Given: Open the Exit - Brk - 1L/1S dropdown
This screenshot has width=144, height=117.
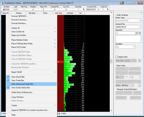Looking at the screenshot, I should [x=126, y=61].
